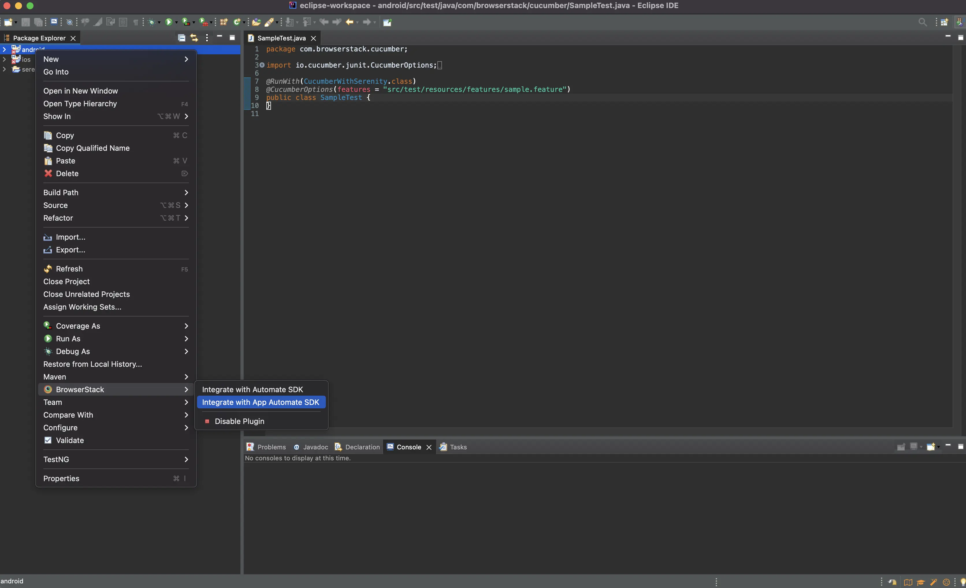Switch to the Problems tab

point(266,447)
